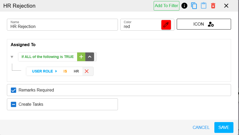Add a condition with green plus
This screenshot has height=135, width=239.
point(81,57)
